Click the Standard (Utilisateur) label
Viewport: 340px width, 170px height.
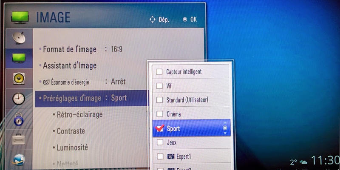(x=187, y=100)
